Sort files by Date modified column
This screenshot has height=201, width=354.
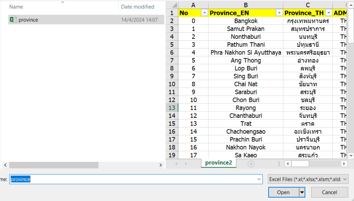click(138, 7)
